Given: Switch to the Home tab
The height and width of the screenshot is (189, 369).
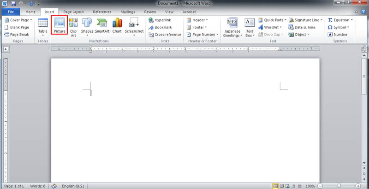Looking at the screenshot, I should [30, 12].
